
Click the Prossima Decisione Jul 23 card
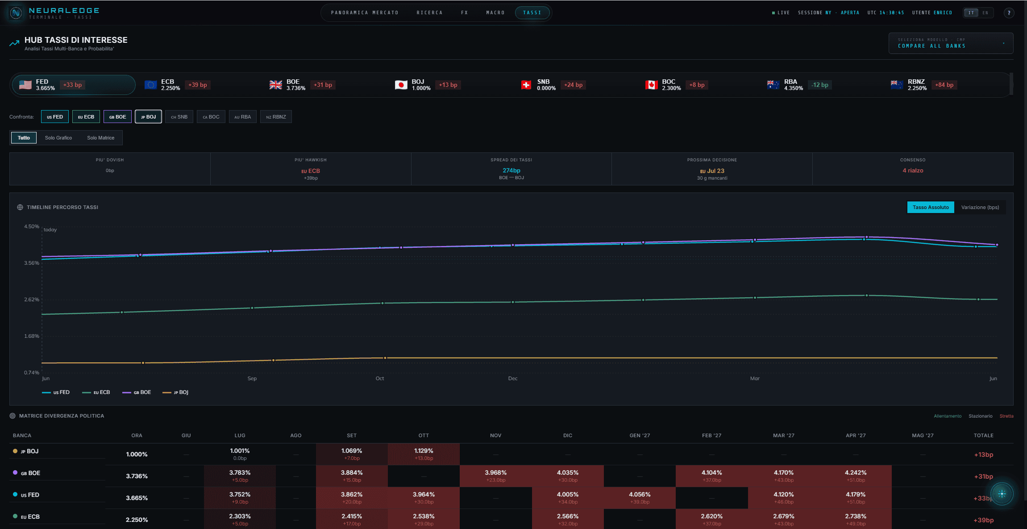(x=712, y=169)
